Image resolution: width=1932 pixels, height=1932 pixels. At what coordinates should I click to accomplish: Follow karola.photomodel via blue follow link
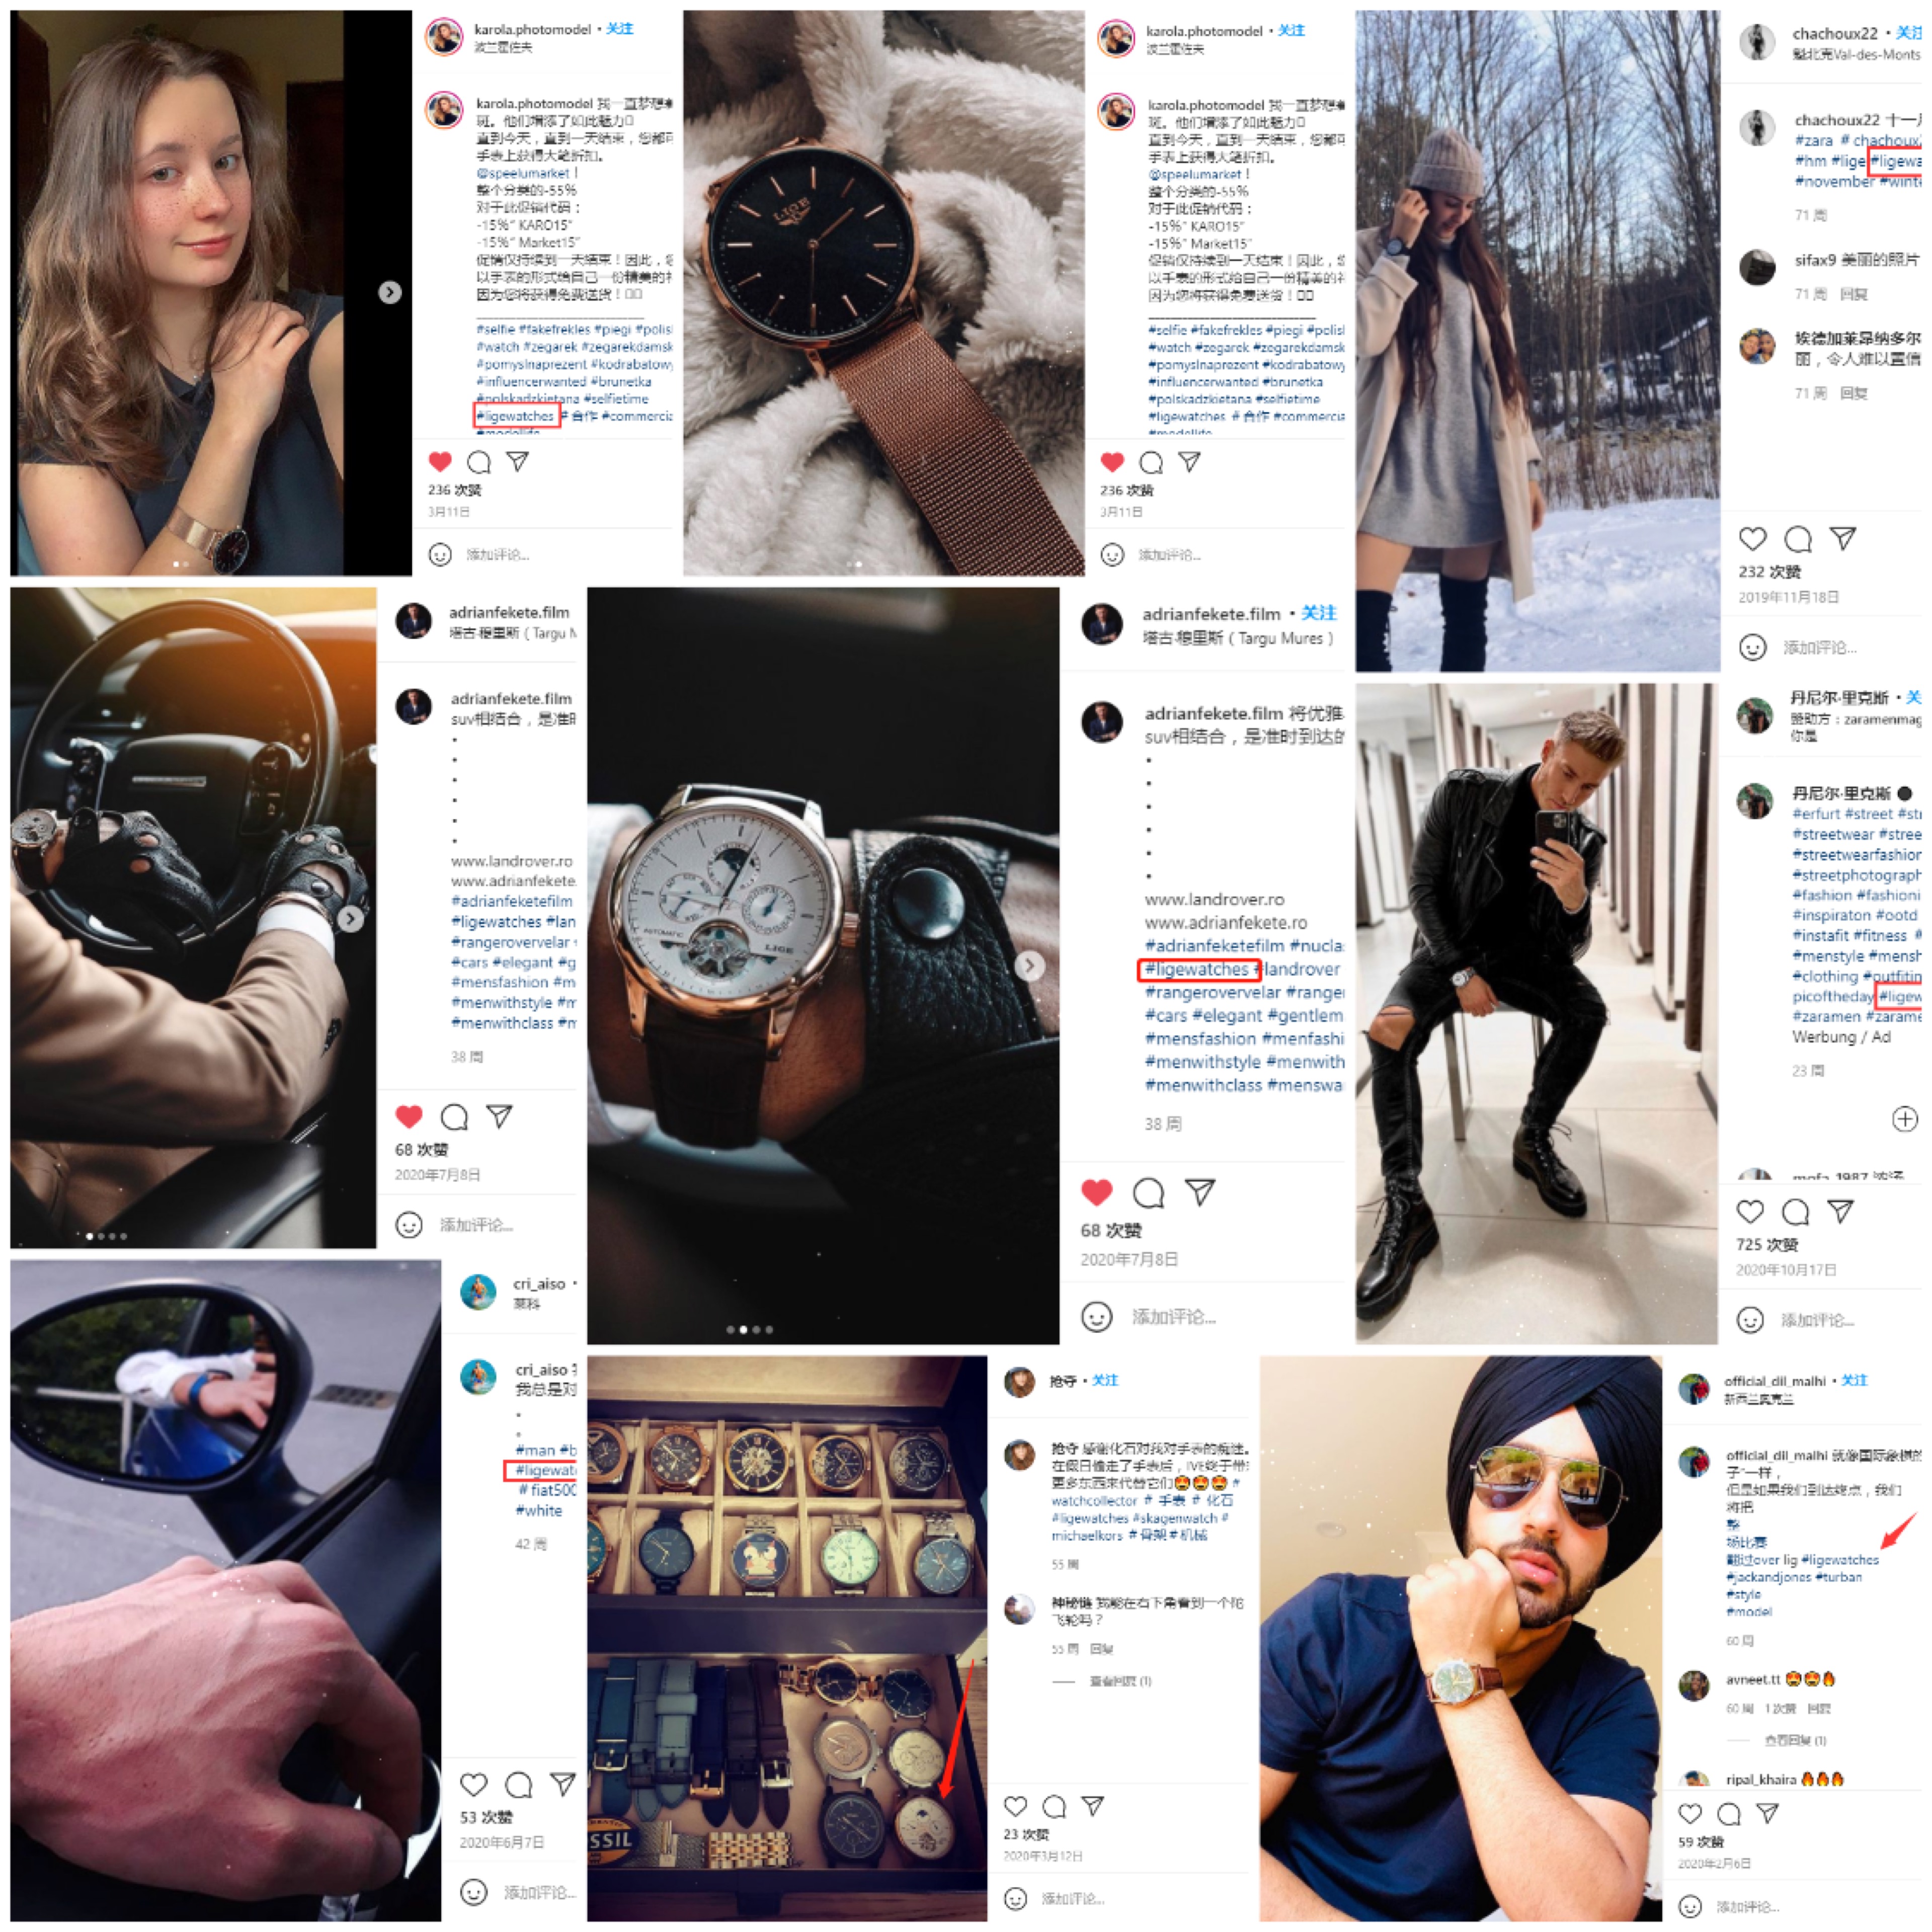620,29
